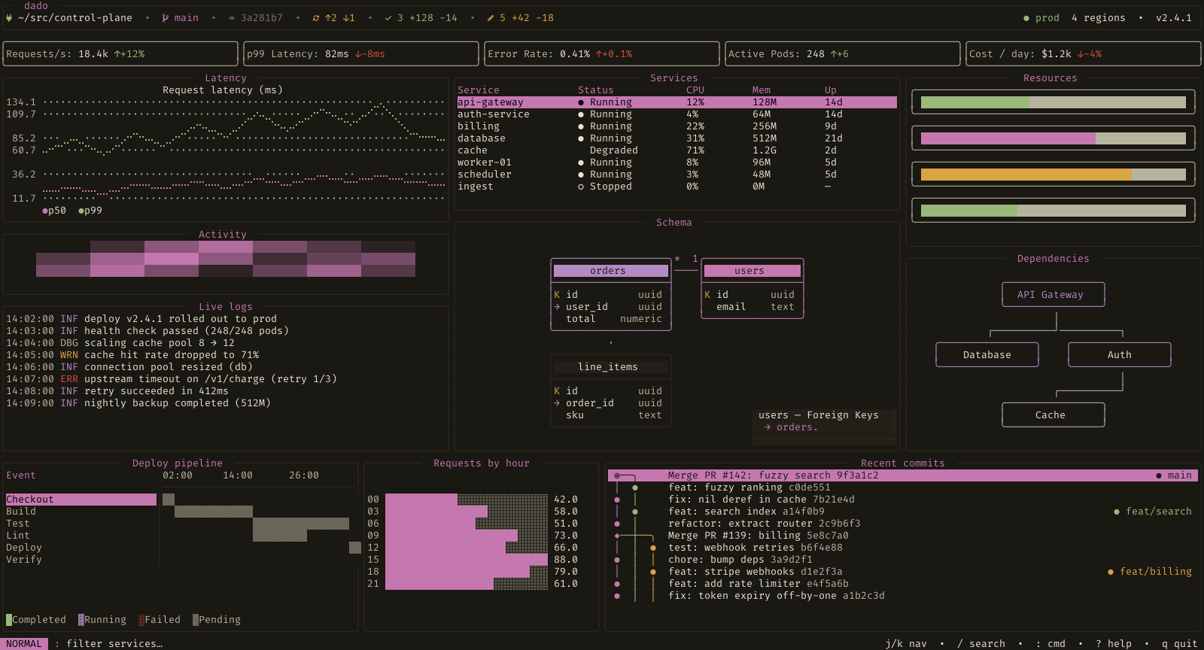Click the git branch icon beside main
The width and height of the screenshot is (1204, 650).
166,18
